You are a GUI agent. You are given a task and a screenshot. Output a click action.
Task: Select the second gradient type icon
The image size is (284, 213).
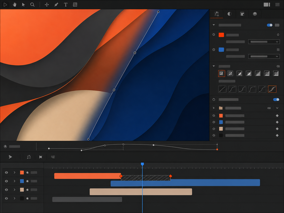(230, 73)
